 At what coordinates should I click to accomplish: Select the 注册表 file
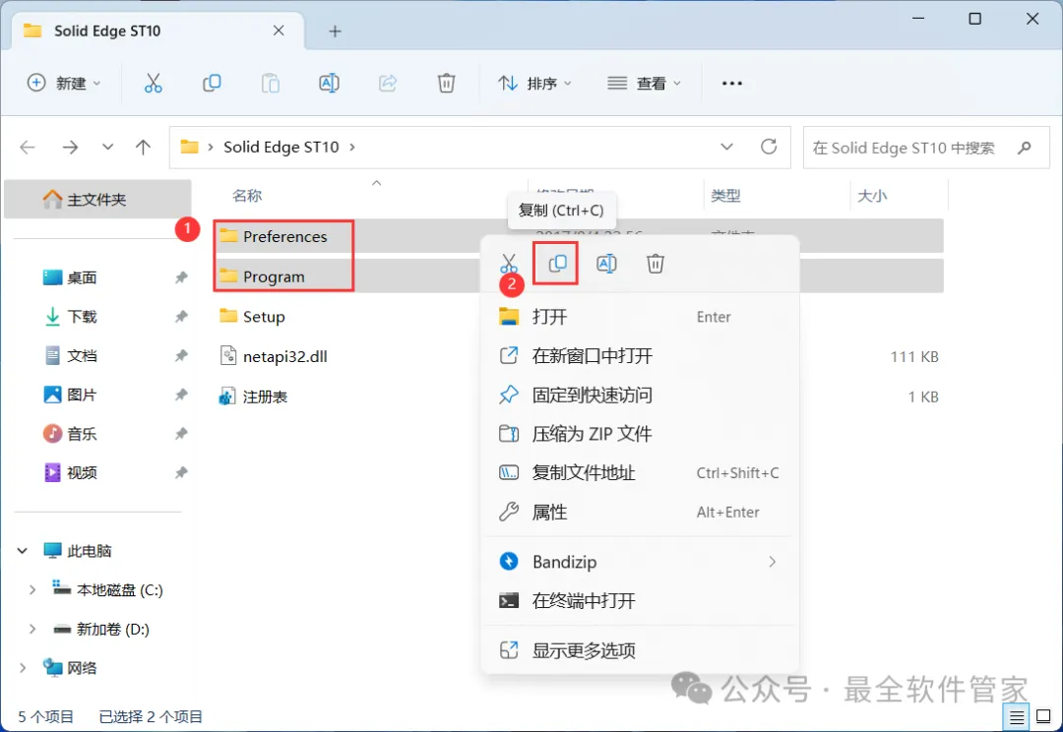[264, 396]
